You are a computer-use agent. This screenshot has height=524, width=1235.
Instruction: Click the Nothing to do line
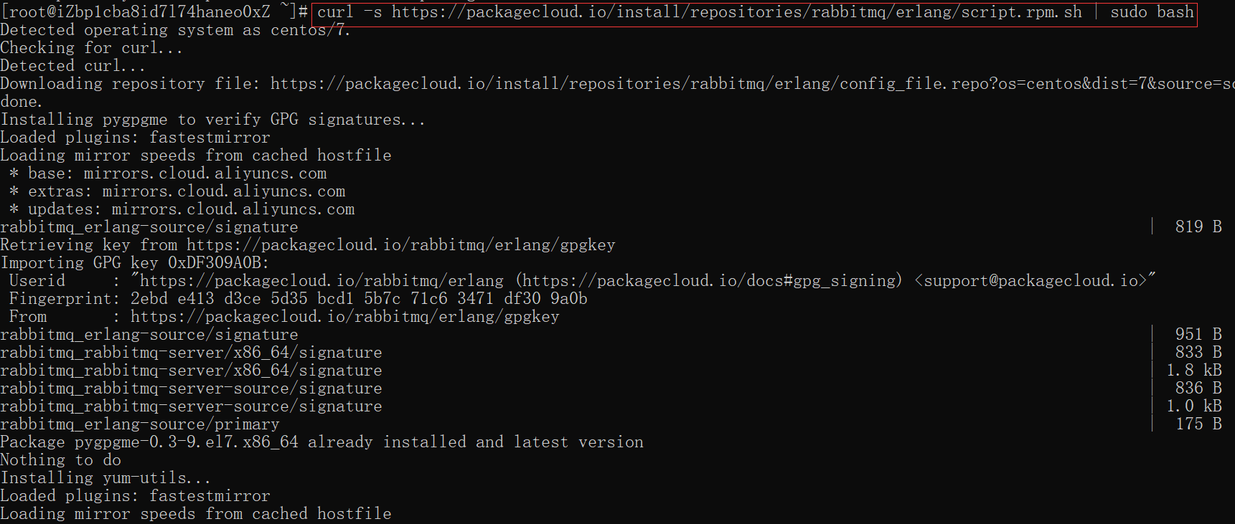[x=60, y=460]
